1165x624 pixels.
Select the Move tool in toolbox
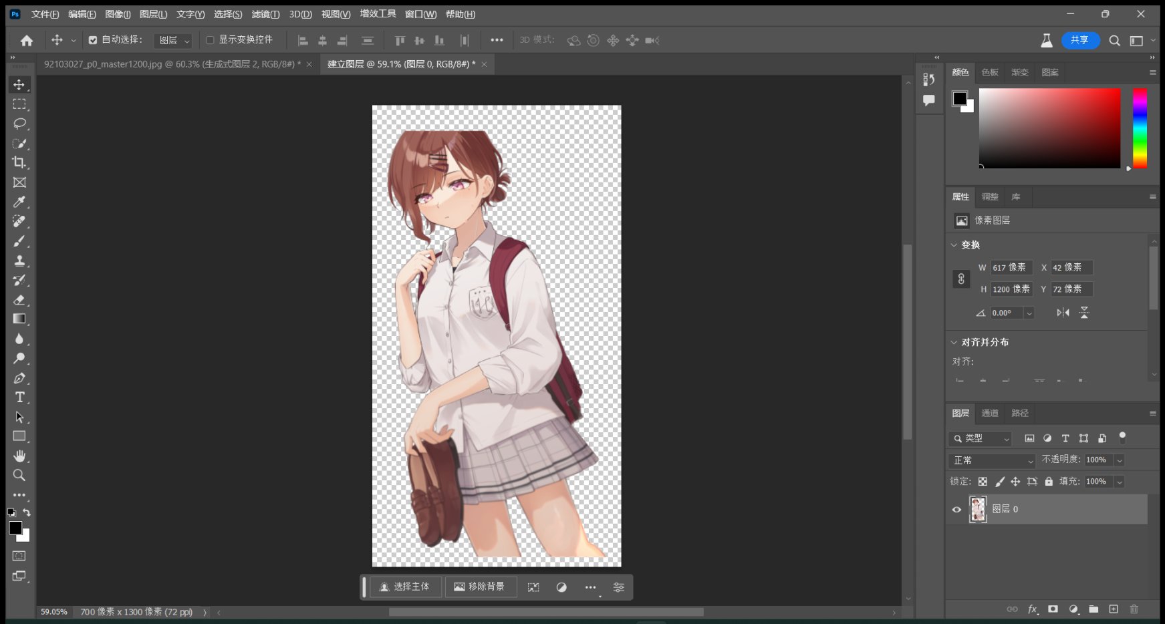pyautogui.click(x=19, y=85)
